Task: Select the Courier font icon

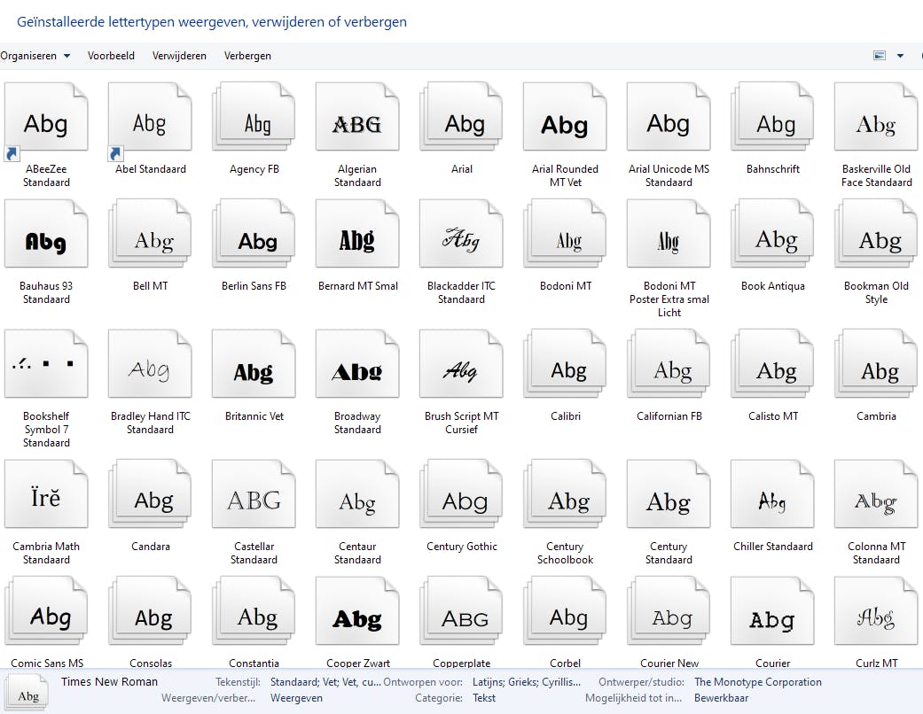Action: coord(772,611)
